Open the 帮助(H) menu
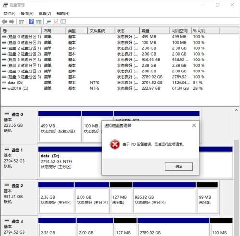Viewport: 240px width, 236px height. click(x=63, y=13)
